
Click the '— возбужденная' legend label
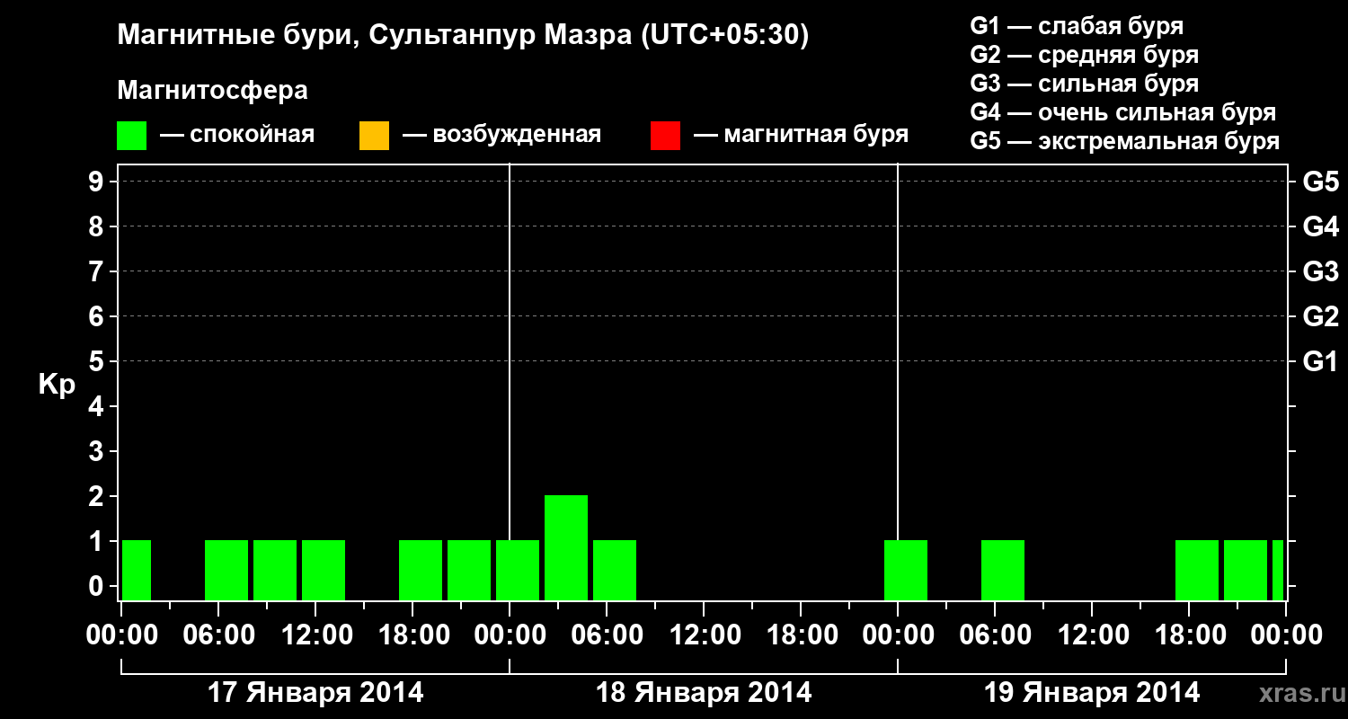[x=501, y=135]
